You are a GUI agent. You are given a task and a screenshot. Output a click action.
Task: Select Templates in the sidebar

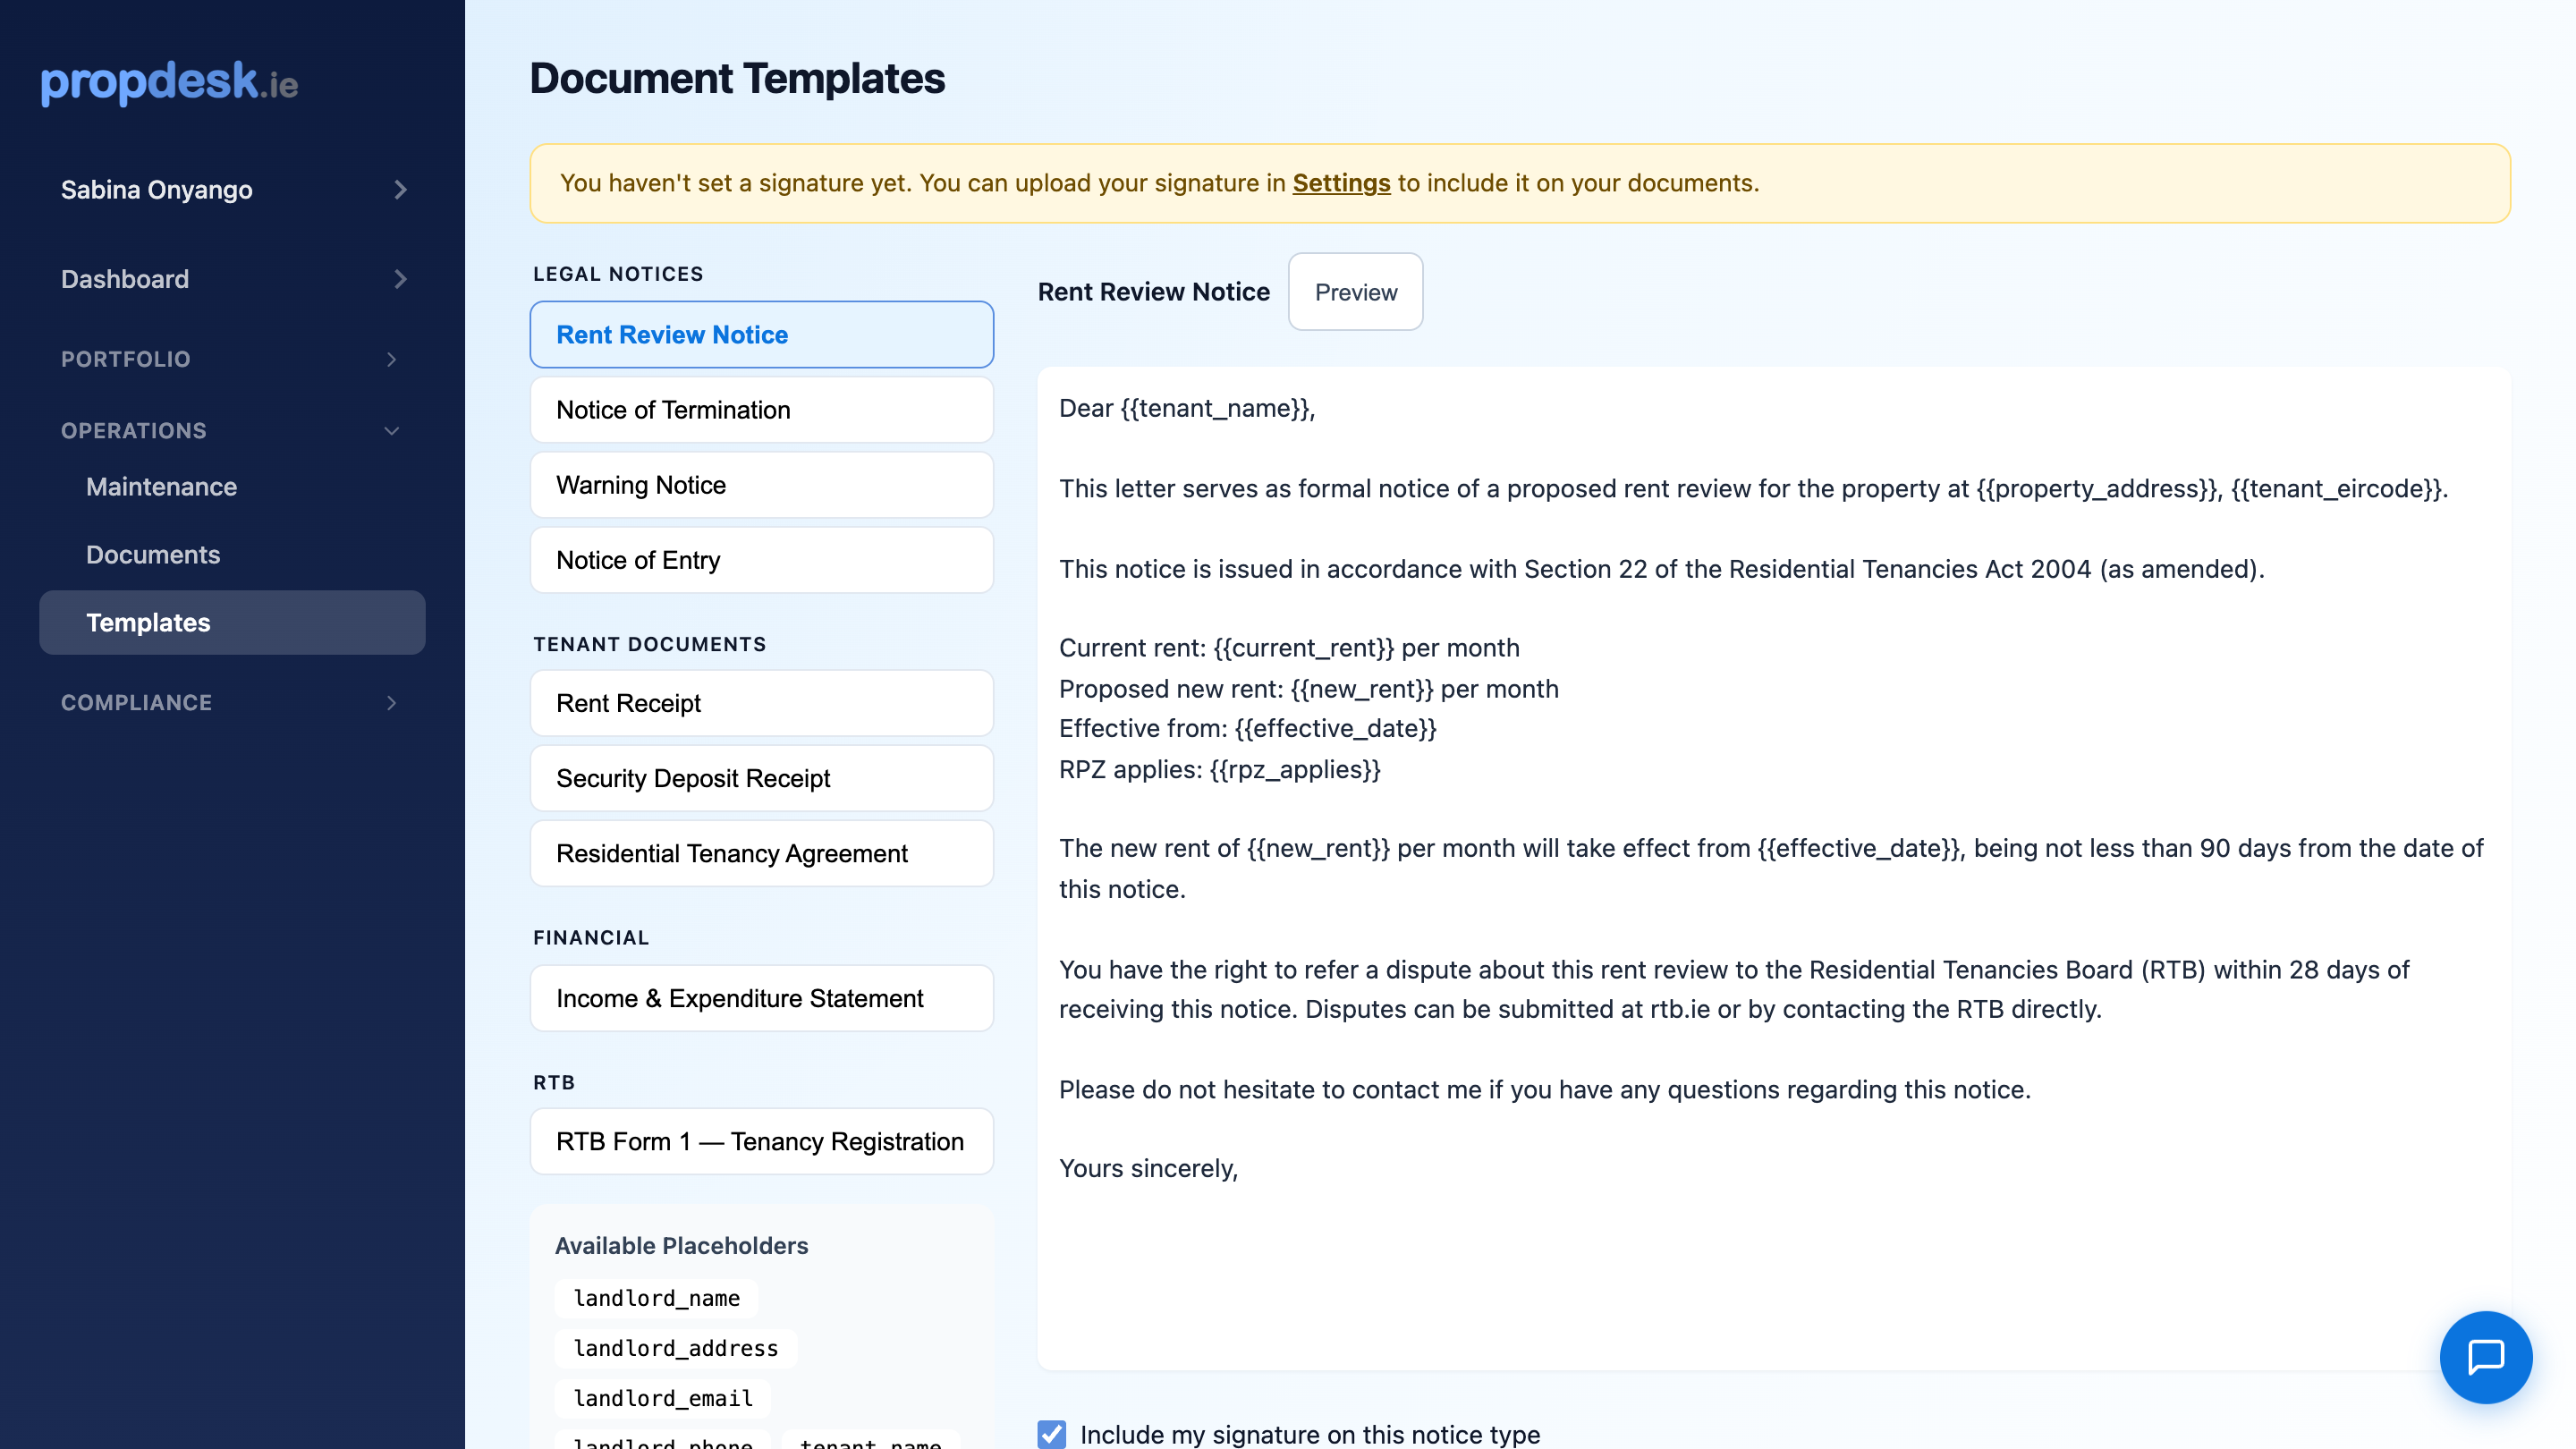pos(232,622)
